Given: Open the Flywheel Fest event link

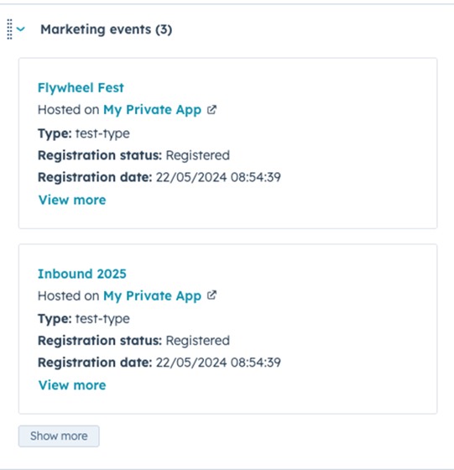Looking at the screenshot, I should click(x=81, y=88).
